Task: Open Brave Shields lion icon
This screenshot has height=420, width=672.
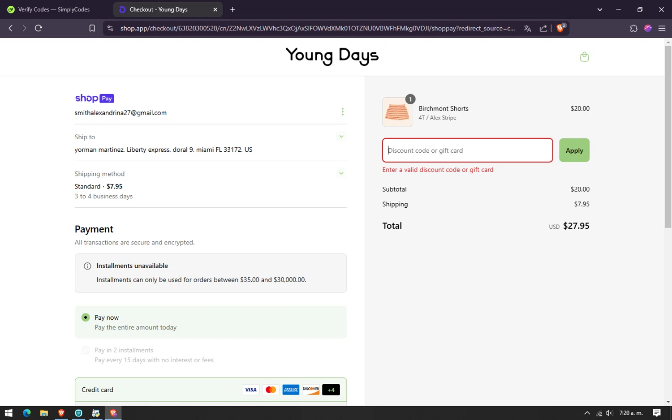Action: click(x=560, y=28)
